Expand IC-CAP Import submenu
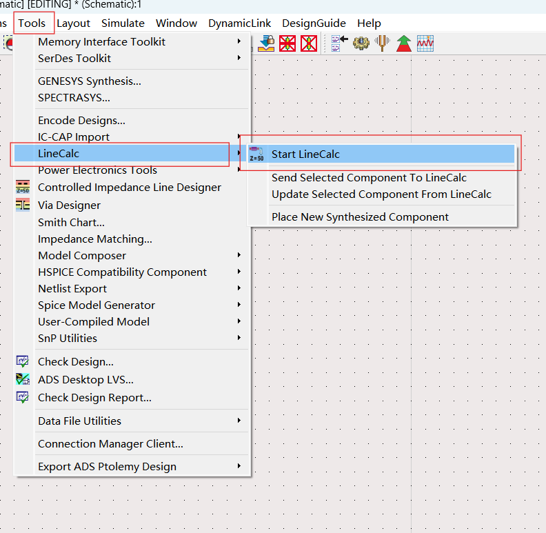Screen dimensions: 546x533 (x=132, y=137)
